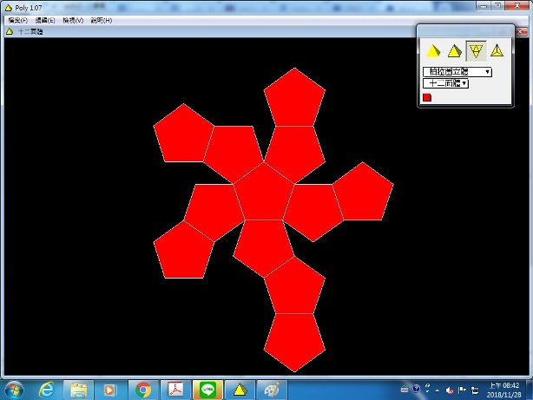Click the network tray icon

(x=475, y=390)
